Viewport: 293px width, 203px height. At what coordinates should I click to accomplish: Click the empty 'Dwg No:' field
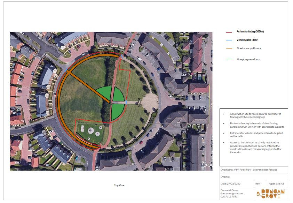pyautogui.click(x=254, y=176)
